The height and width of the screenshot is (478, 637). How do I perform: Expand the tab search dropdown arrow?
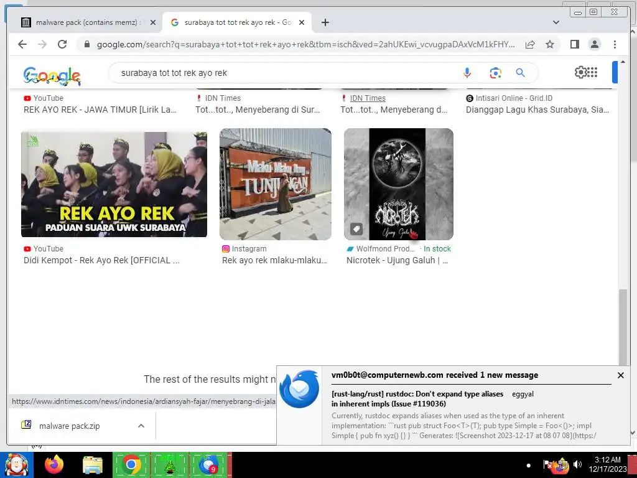[x=556, y=22]
